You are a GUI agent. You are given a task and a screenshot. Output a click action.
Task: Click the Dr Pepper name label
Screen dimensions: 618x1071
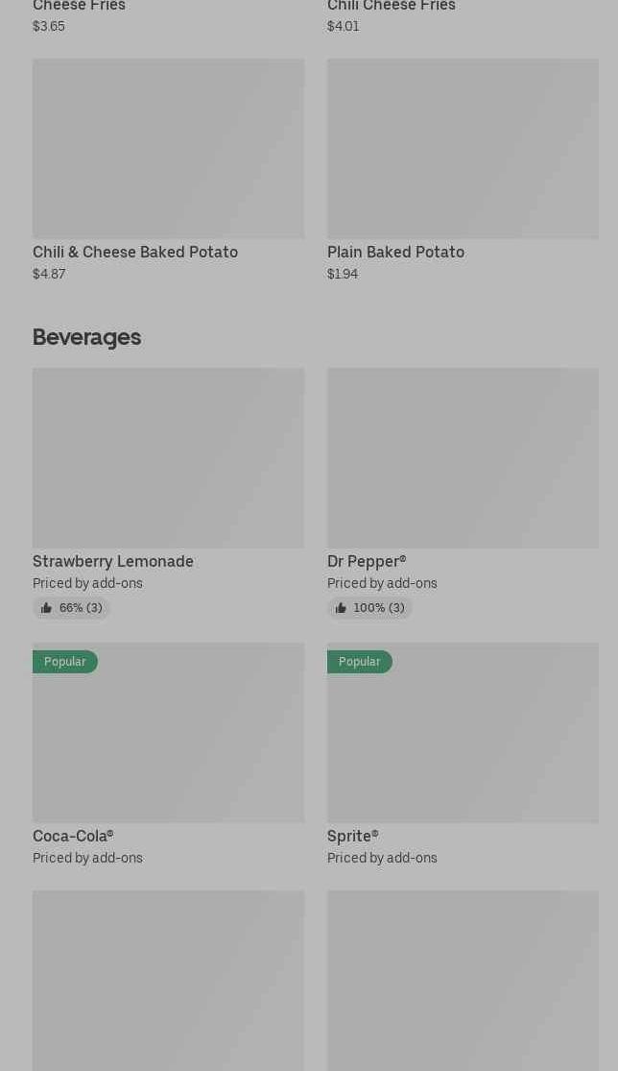pos(367,561)
